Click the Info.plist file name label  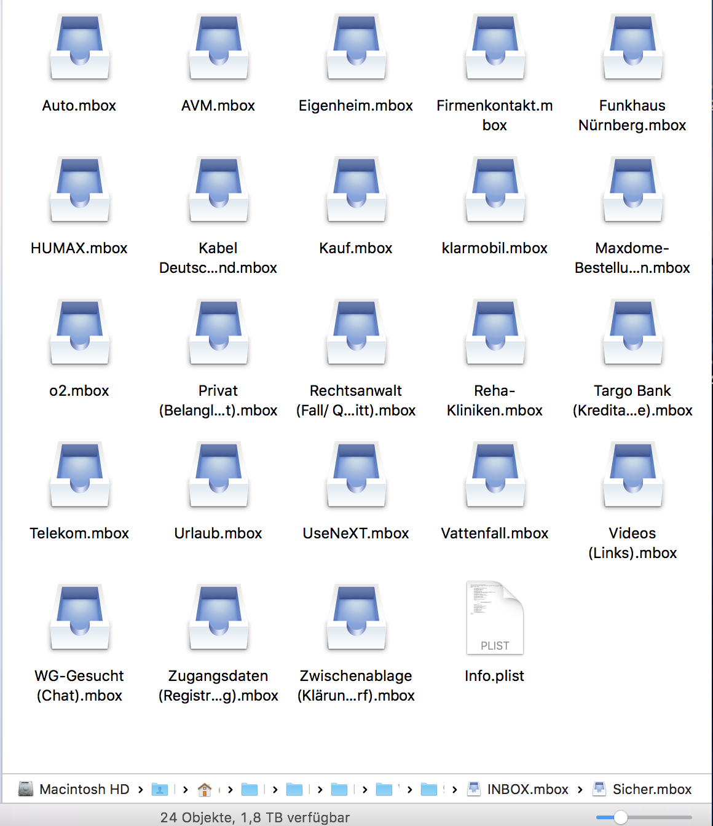[495, 676]
